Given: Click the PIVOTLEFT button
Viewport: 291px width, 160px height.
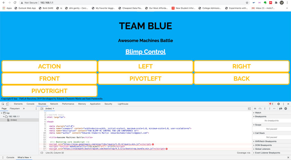Looking at the screenshot, I should [x=145, y=78].
